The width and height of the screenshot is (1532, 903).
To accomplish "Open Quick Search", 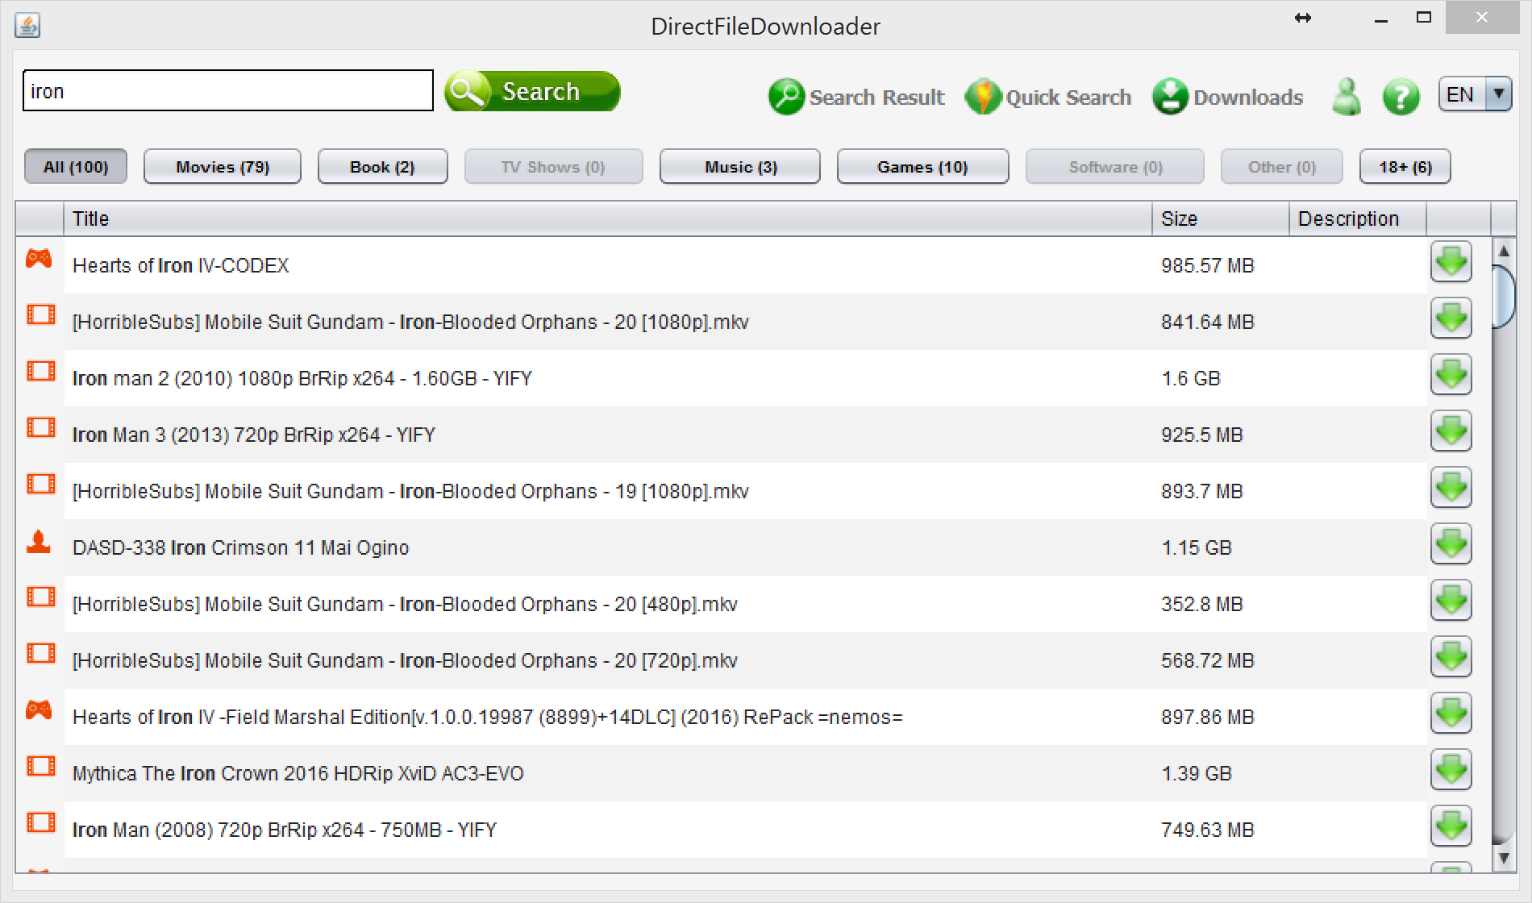I will coord(1048,97).
